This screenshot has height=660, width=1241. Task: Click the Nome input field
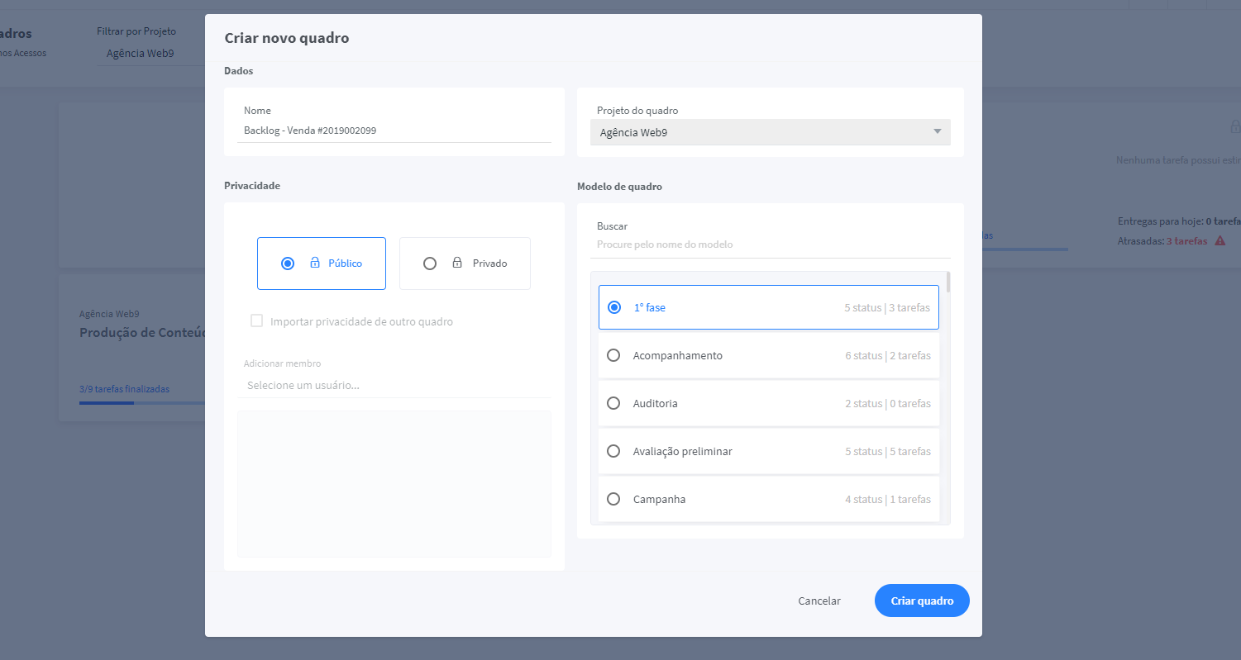pyautogui.click(x=394, y=131)
